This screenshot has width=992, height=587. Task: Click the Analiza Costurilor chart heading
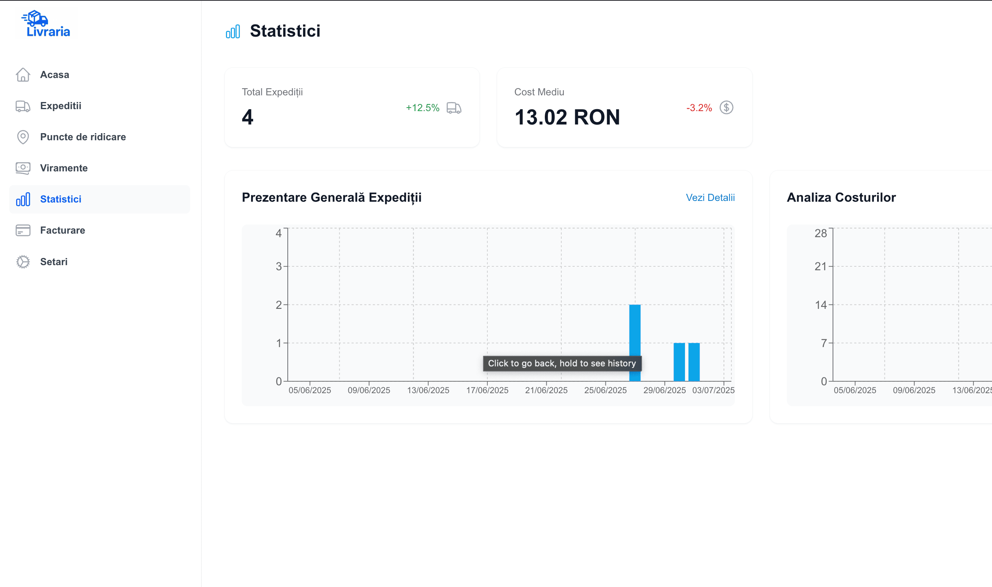point(841,197)
